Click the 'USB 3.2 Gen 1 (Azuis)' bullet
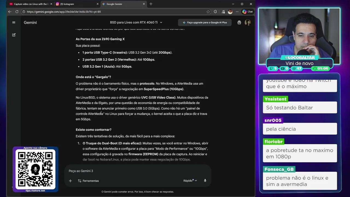 tap(107, 66)
